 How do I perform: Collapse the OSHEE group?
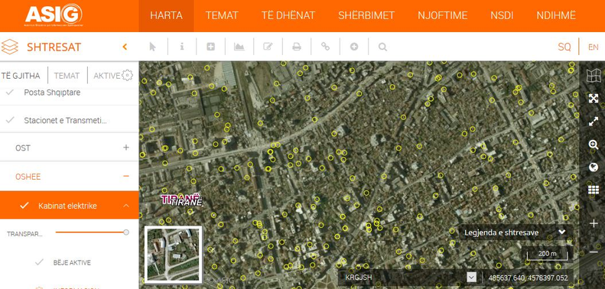click(125, 177)
